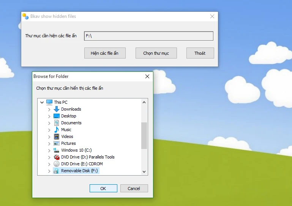Expand the Removable Disk (F:) node
Screen dimensions: 292x206
pyautogui.click(x=49, y=171)
